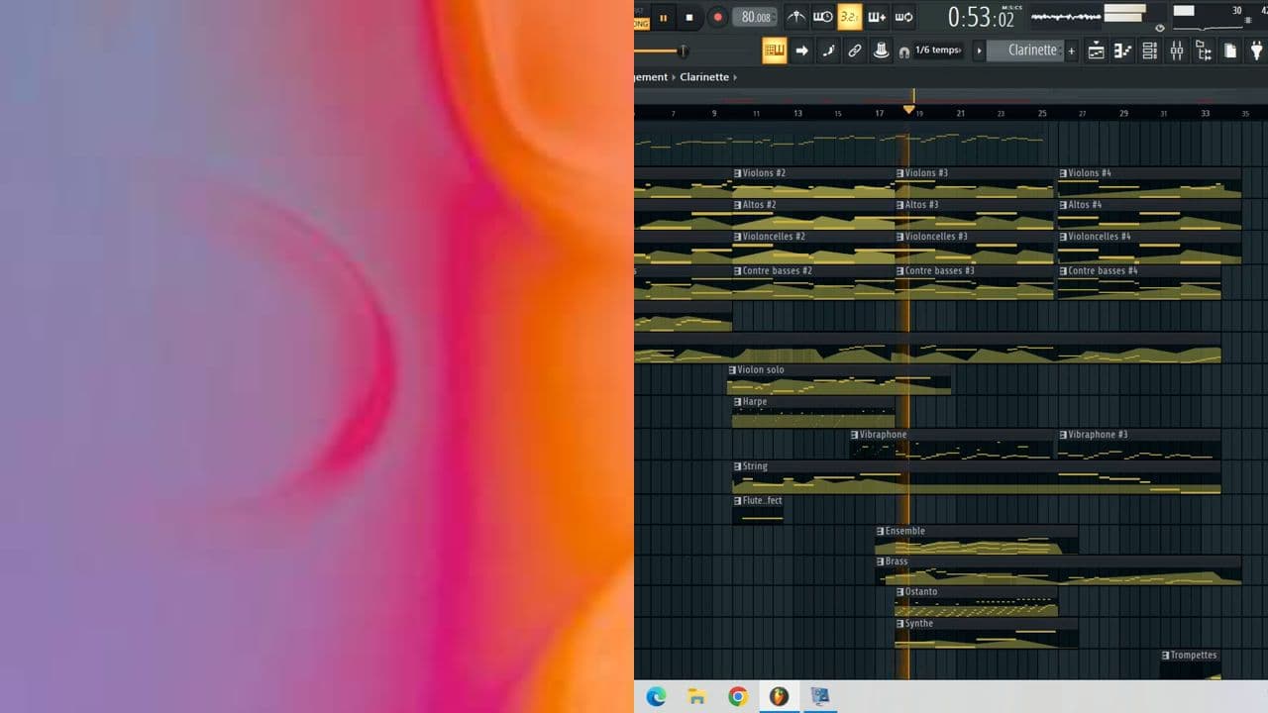Click the playhead marker on the timeline ruler
Viewport: 1268px width, 713px height.
(x=910, y=109)
